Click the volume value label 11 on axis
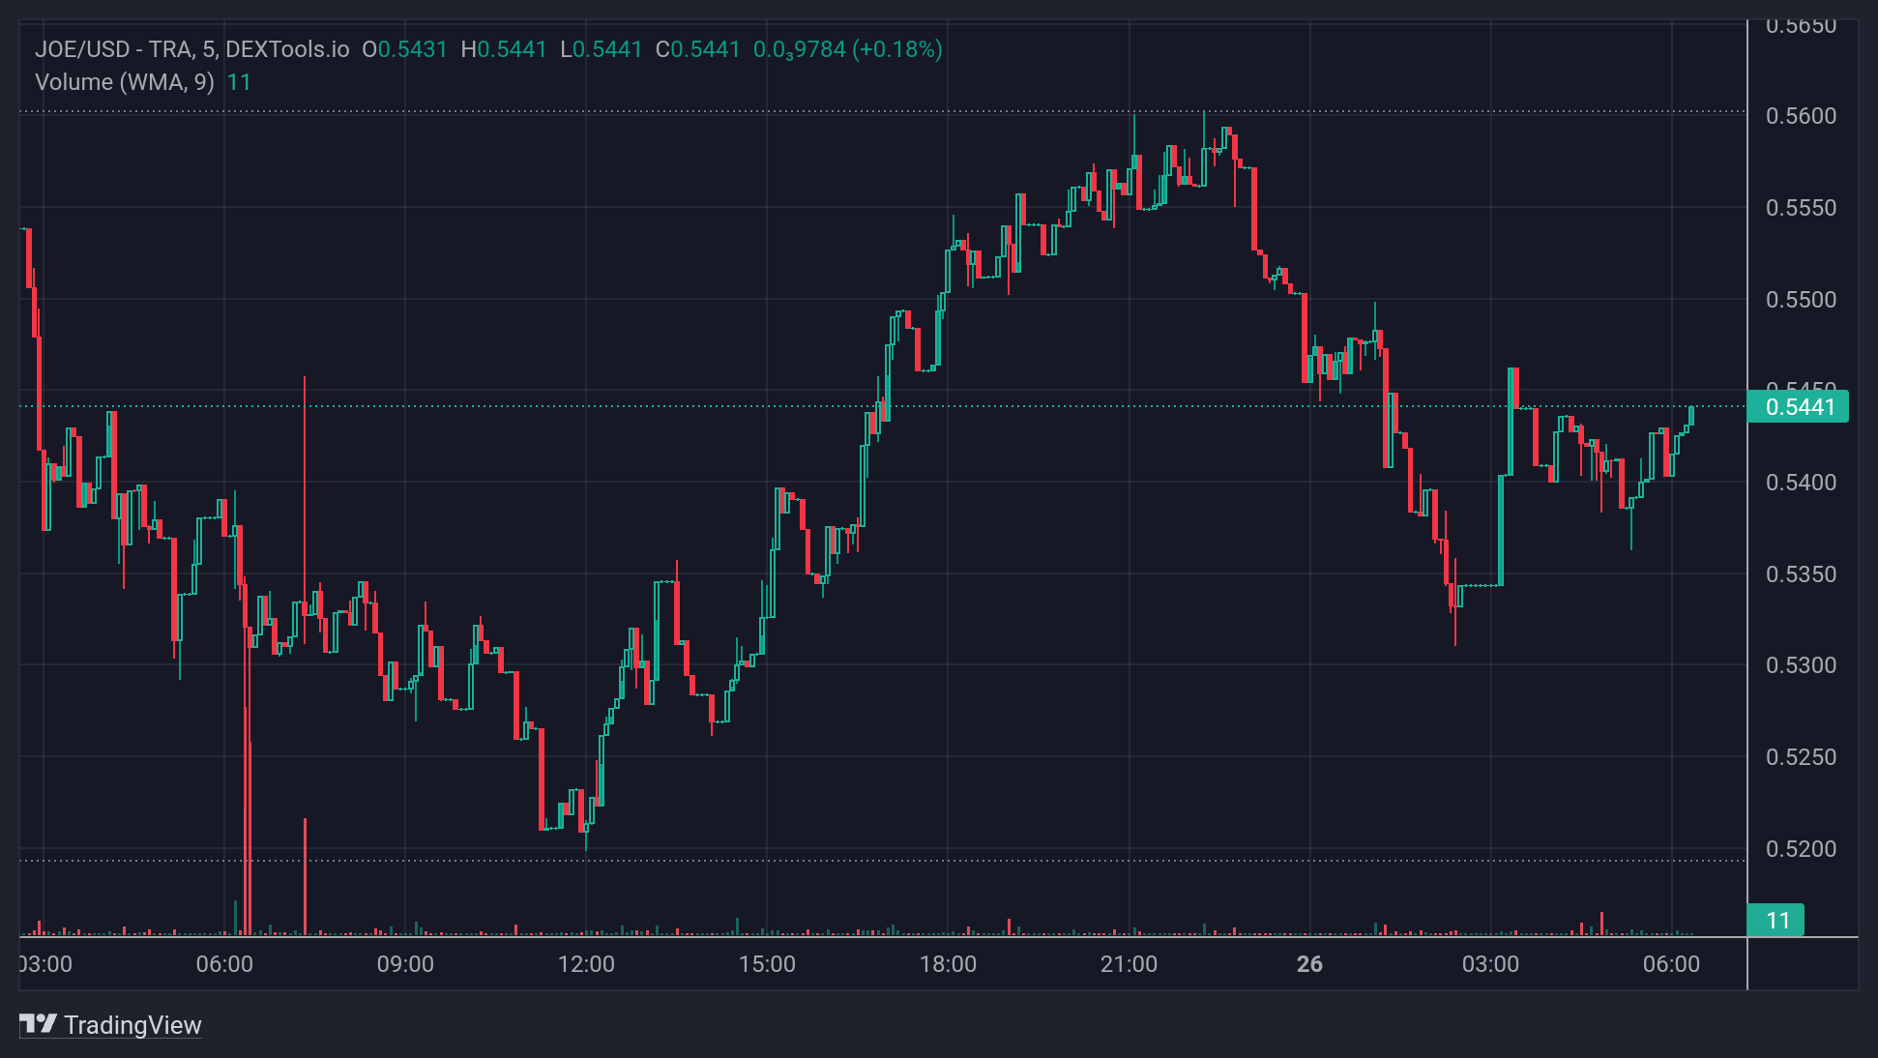Image resolution: width=1878 pixels, height=1058 pixels. click(1776, 921)
